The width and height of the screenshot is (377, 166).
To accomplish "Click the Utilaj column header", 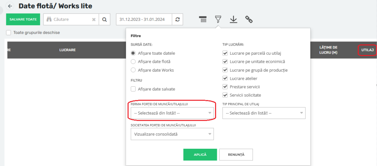I will (x=367, y=50).
